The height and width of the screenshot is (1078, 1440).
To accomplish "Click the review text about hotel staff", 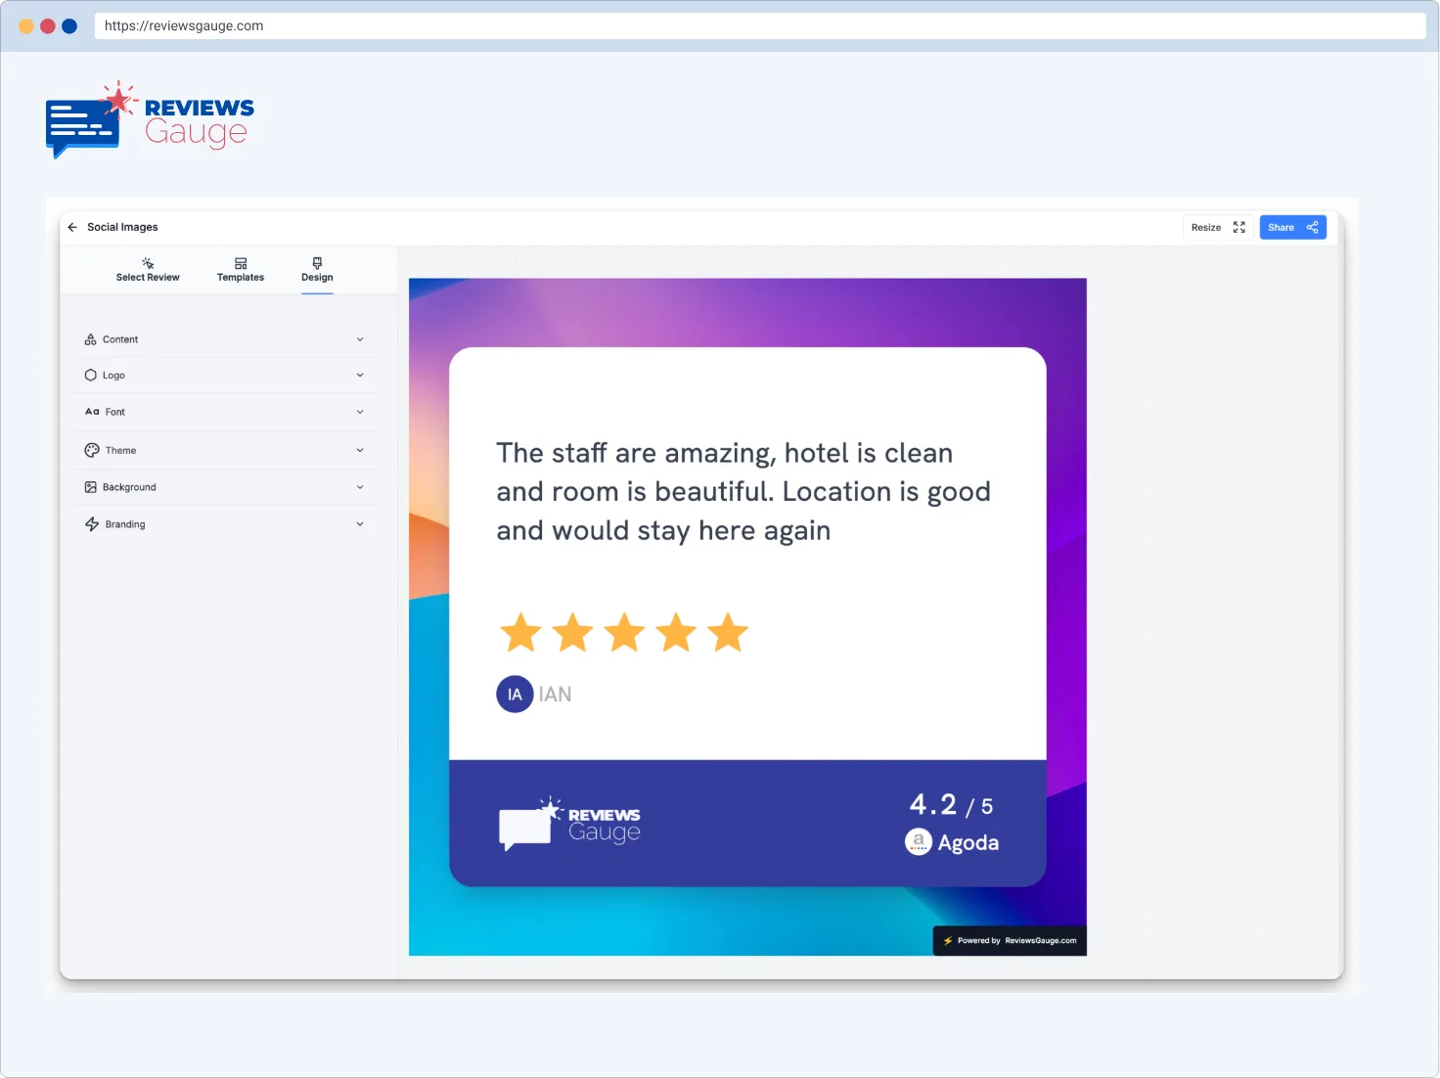I will (x=743, y=491).
